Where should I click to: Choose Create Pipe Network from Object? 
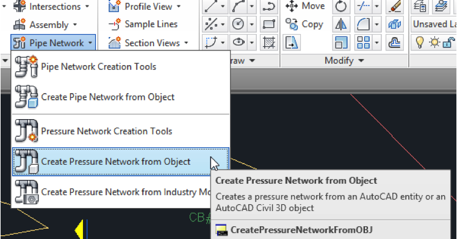[121, 97]
